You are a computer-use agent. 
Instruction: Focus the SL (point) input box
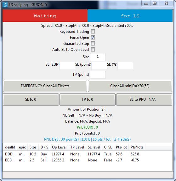pyautogui.click(x=99, y=66)
